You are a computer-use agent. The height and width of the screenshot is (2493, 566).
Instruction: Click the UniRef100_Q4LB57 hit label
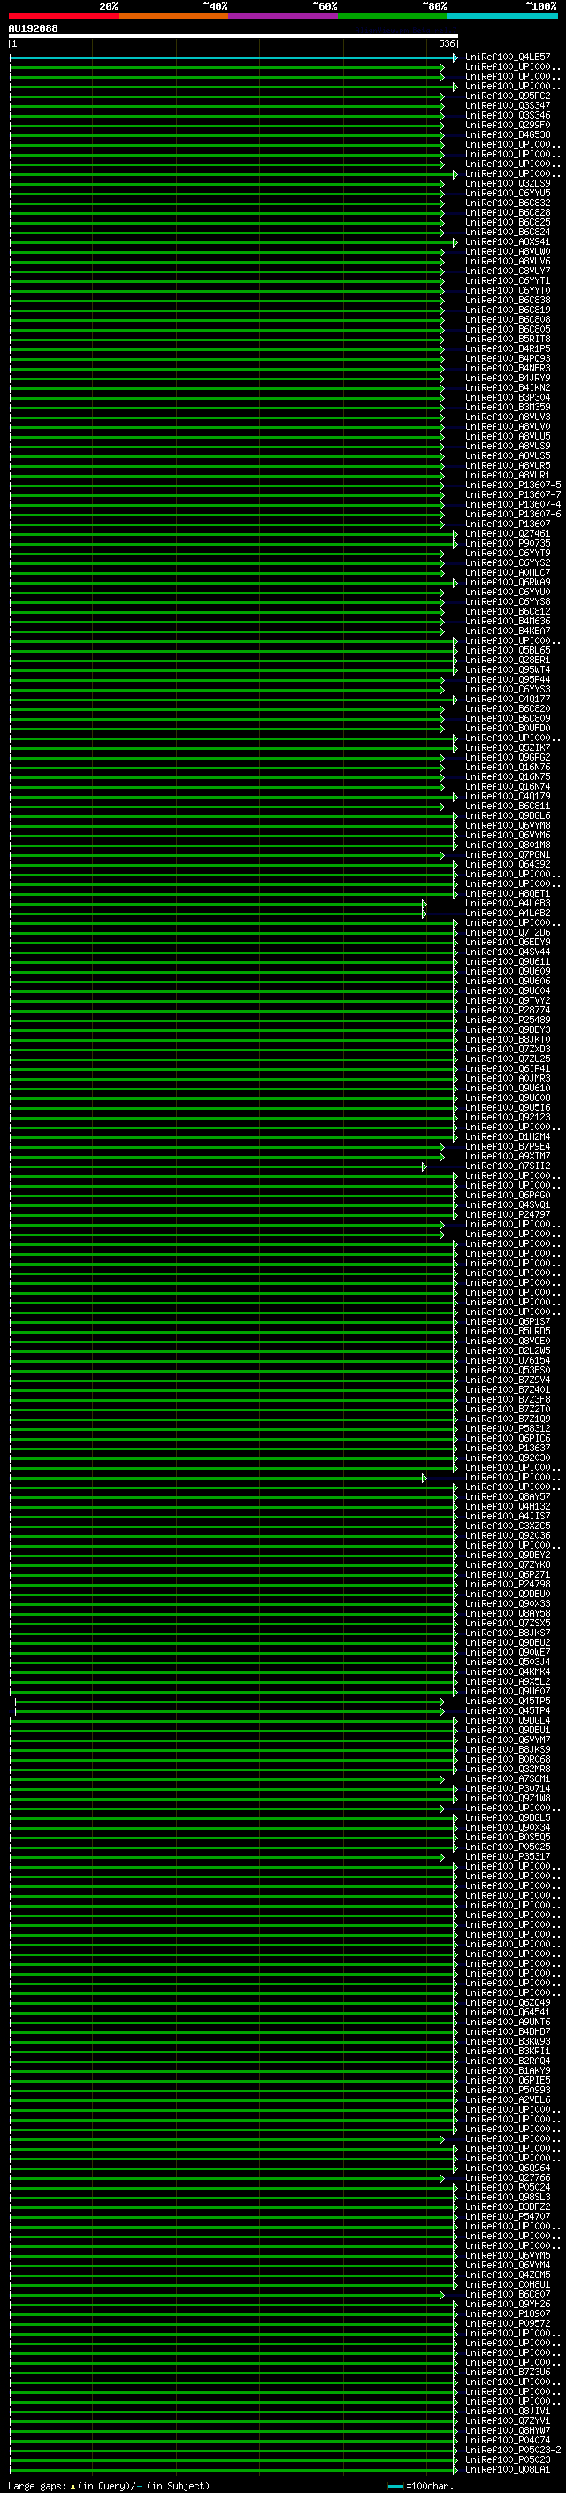click(507, 57)
